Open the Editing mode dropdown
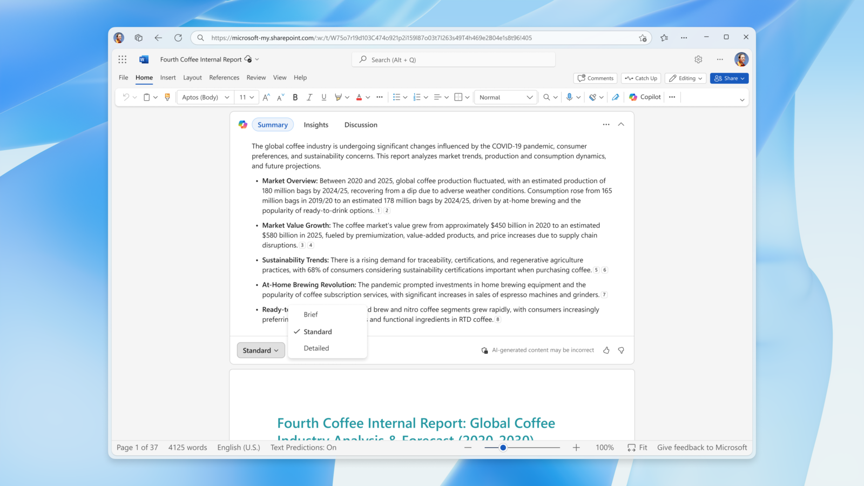 pos(685,78)
